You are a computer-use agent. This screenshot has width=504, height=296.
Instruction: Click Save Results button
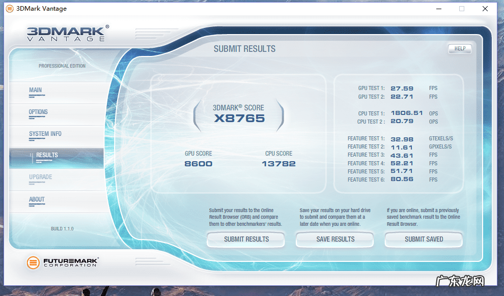[x=335, y=239]
